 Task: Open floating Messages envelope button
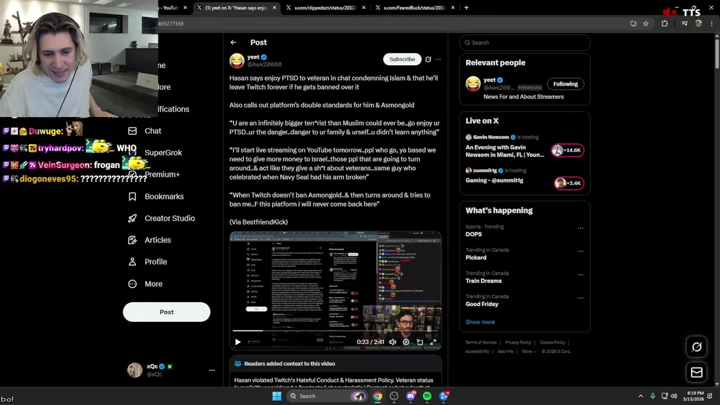pyautogui.click(x=697, y=372)
